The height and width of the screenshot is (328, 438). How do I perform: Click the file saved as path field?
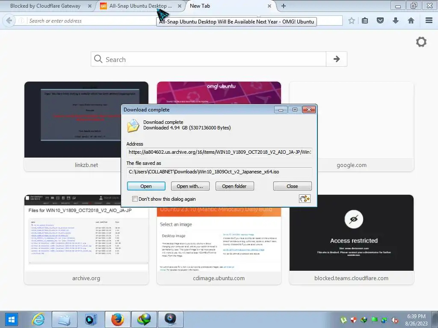pyautogui.click(x=219, y=172)
